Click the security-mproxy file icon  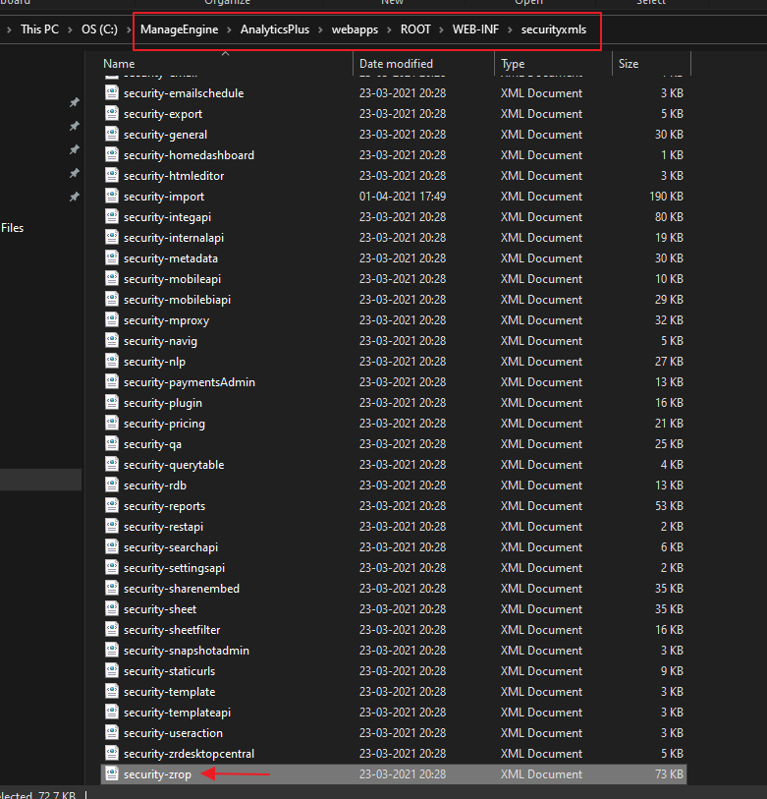tap(112, 319)
